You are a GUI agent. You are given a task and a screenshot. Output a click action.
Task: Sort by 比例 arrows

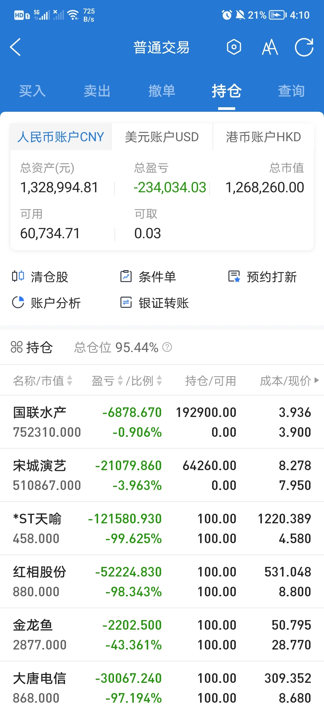click(159, 381)
